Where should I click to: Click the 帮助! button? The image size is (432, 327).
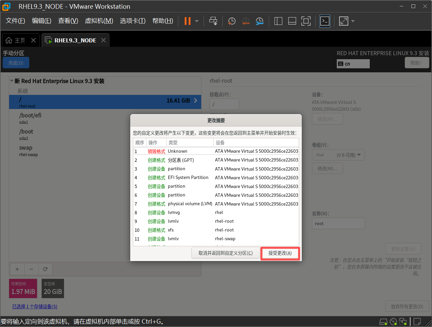(417, 63)
